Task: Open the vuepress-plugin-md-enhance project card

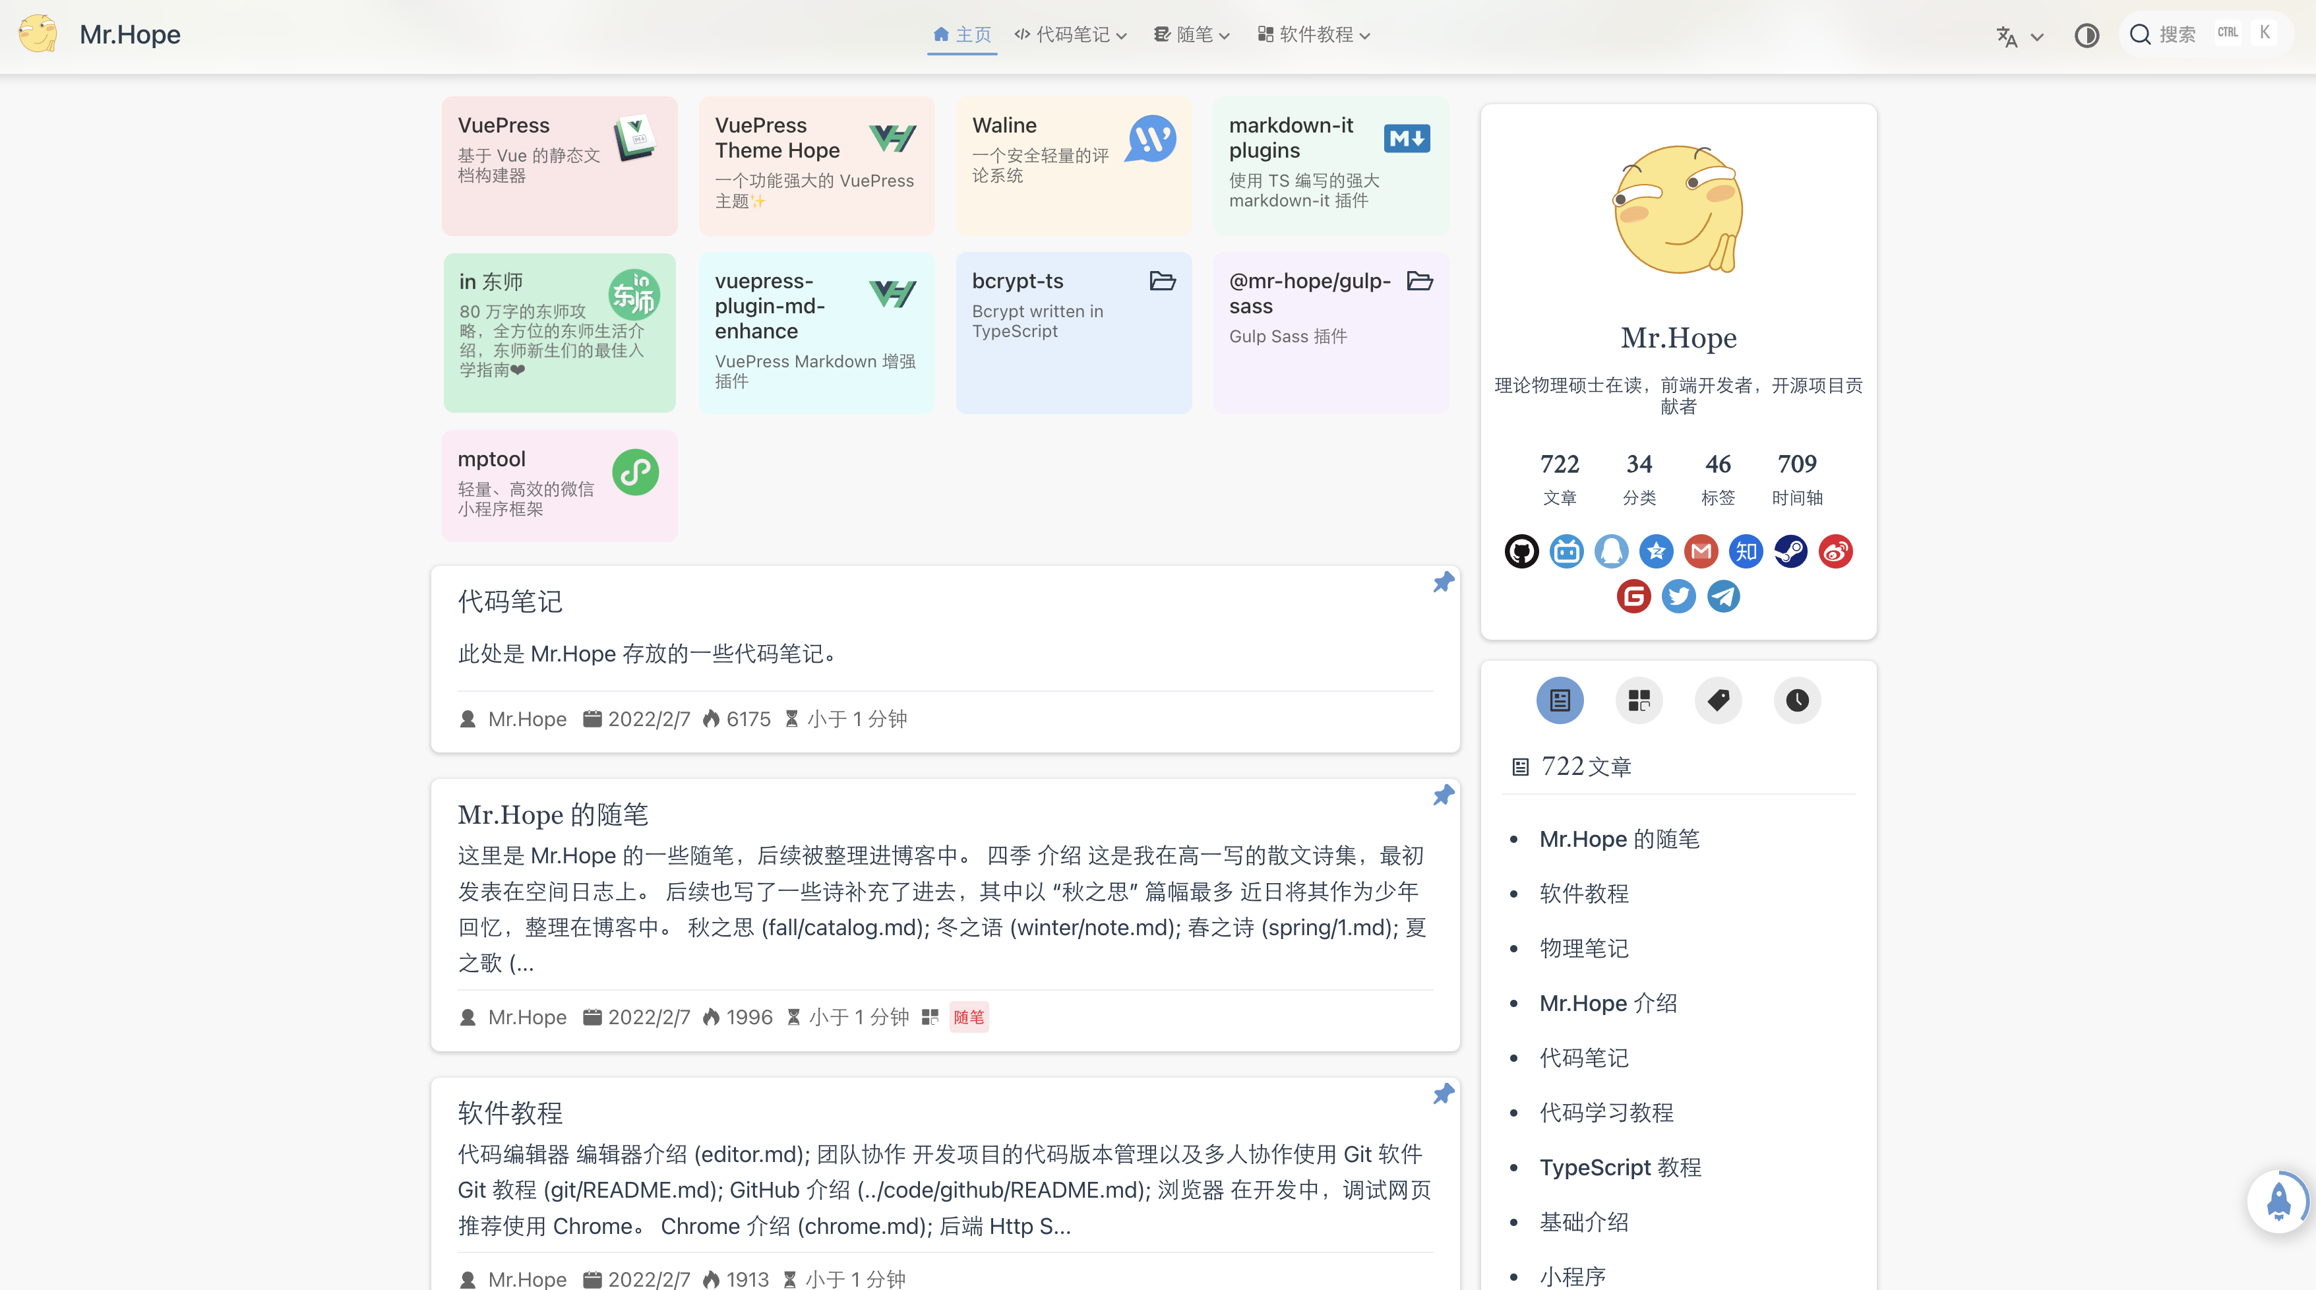Action: coord(816,332)
